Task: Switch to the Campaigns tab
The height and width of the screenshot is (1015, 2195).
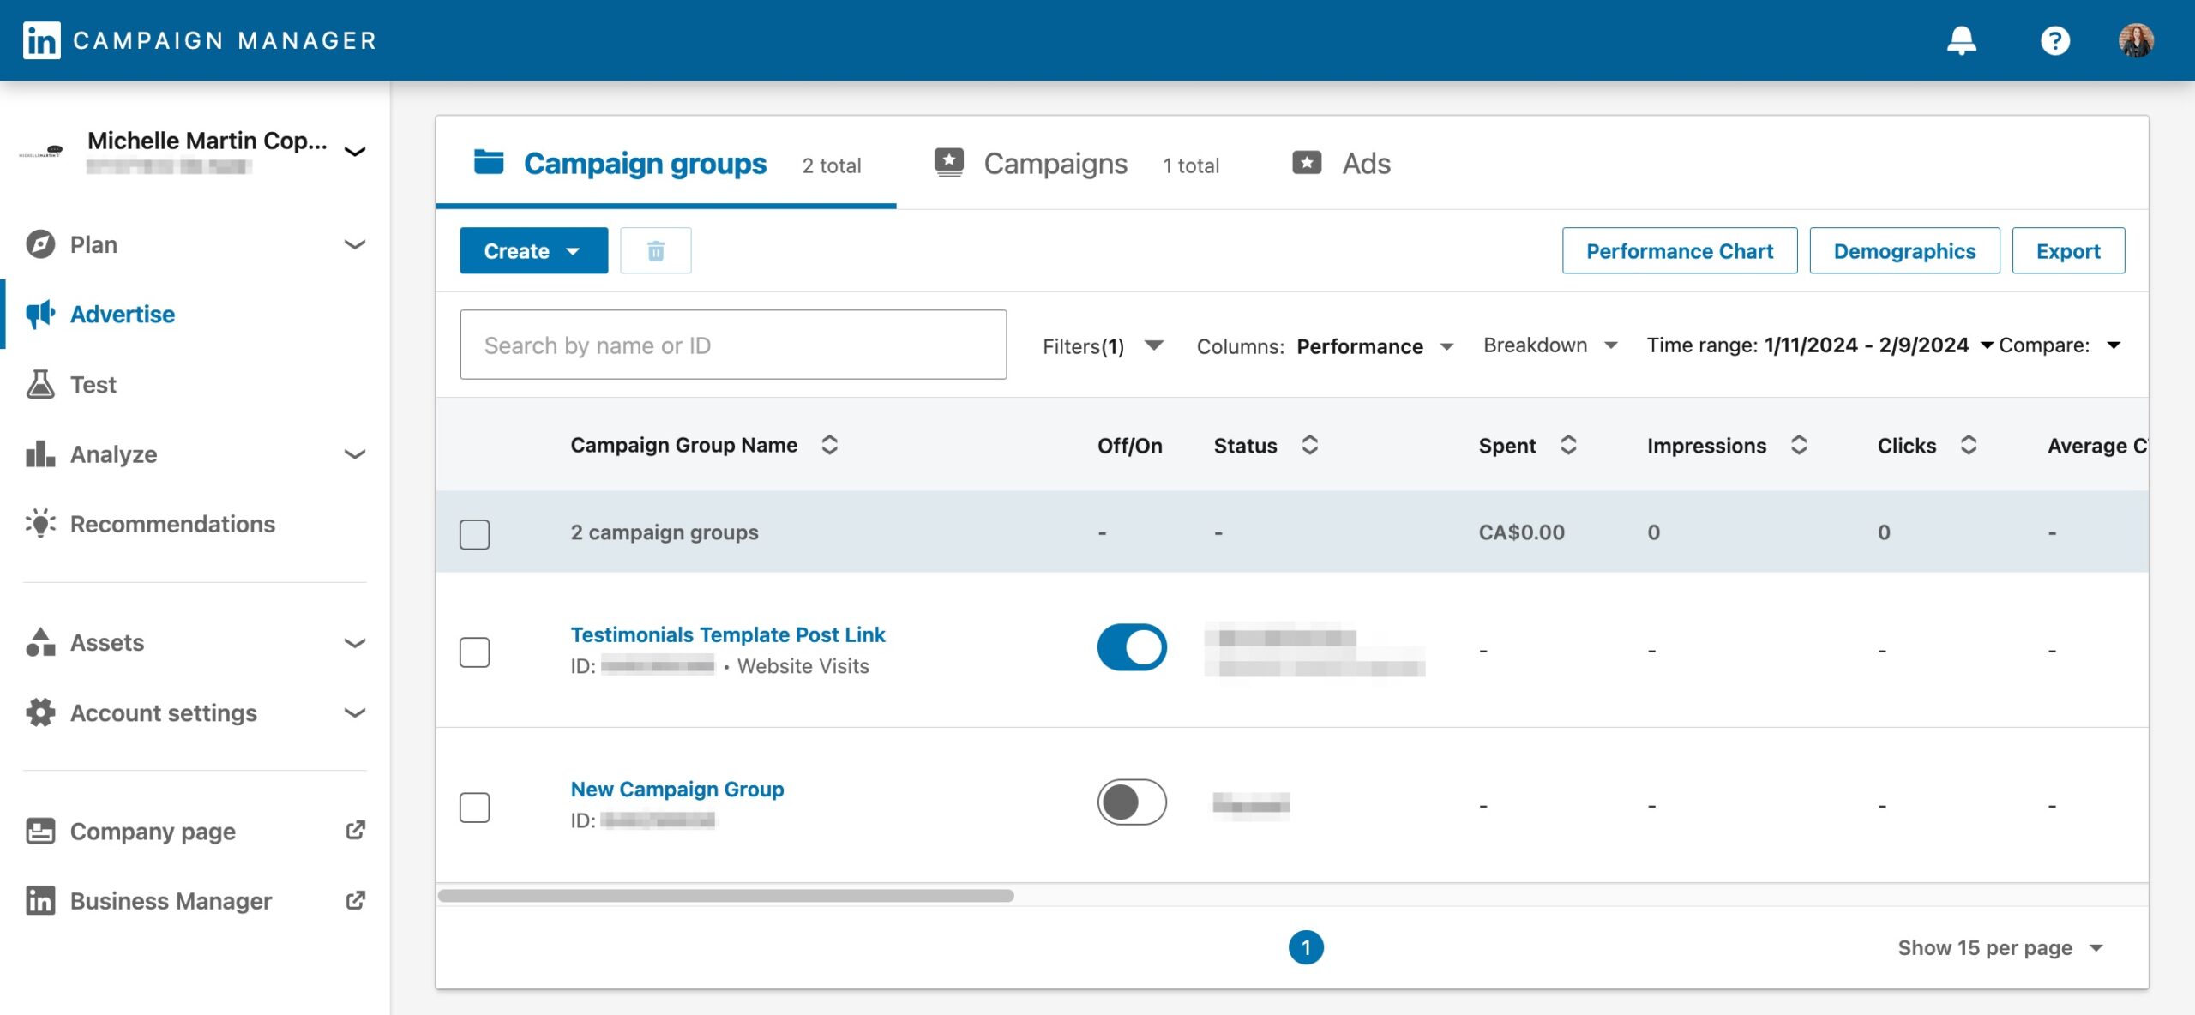Action: [1076, 163]
